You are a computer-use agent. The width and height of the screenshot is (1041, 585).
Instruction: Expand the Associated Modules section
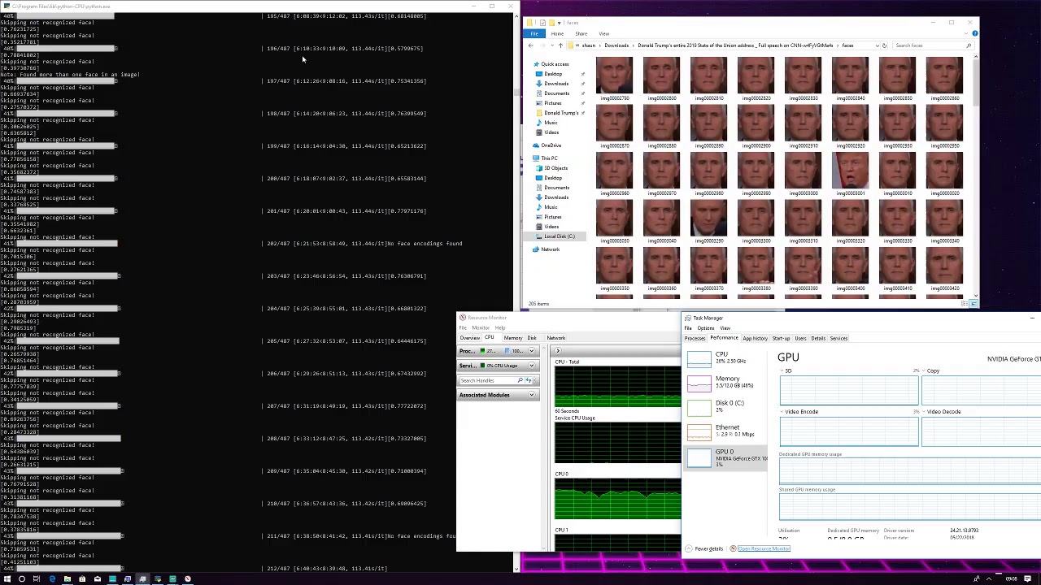[532, 395]
